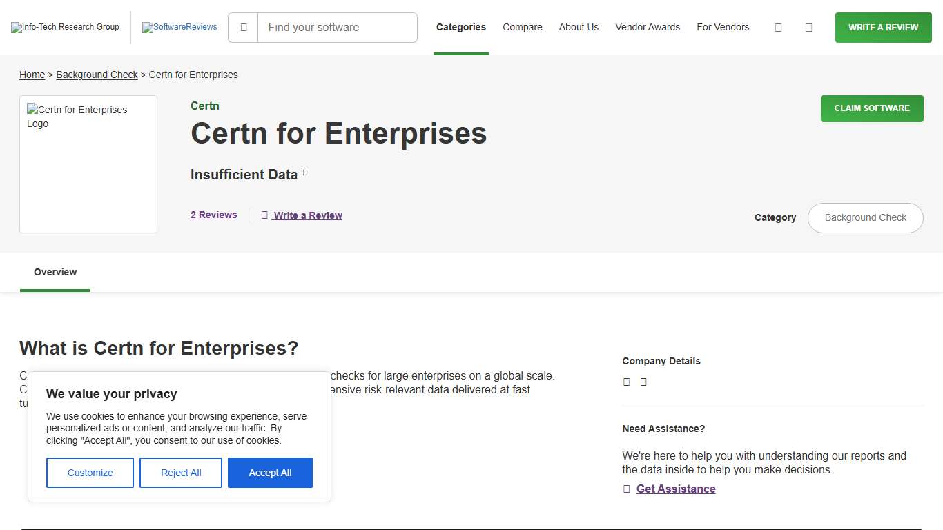The height and width of the screenshot is (530, 943).
Task: Accept all cookies in the privacy dialog
Action: pyautogui.click(x=270, y=473)
